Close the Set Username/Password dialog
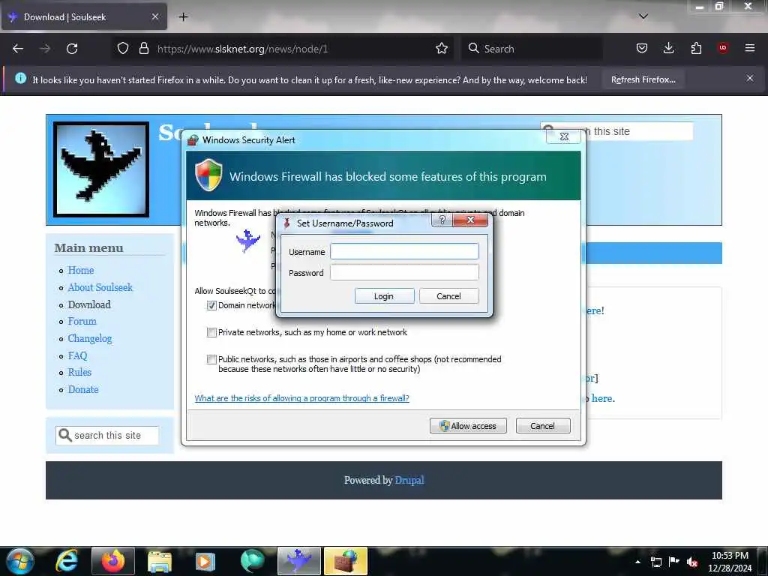This screenshot has height=576, width=768. 470,220
